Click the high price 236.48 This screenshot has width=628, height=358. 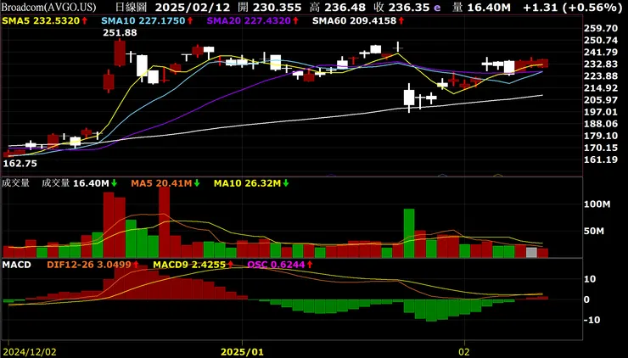point(345,7)
